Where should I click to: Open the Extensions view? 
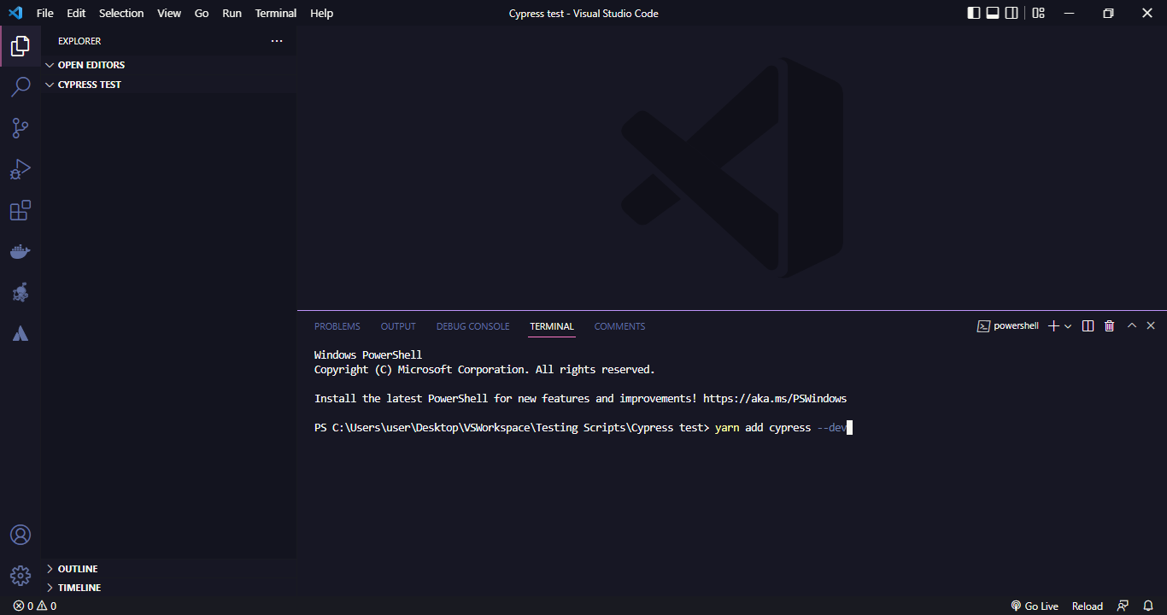pyautogui.click(x=21, y=210)
